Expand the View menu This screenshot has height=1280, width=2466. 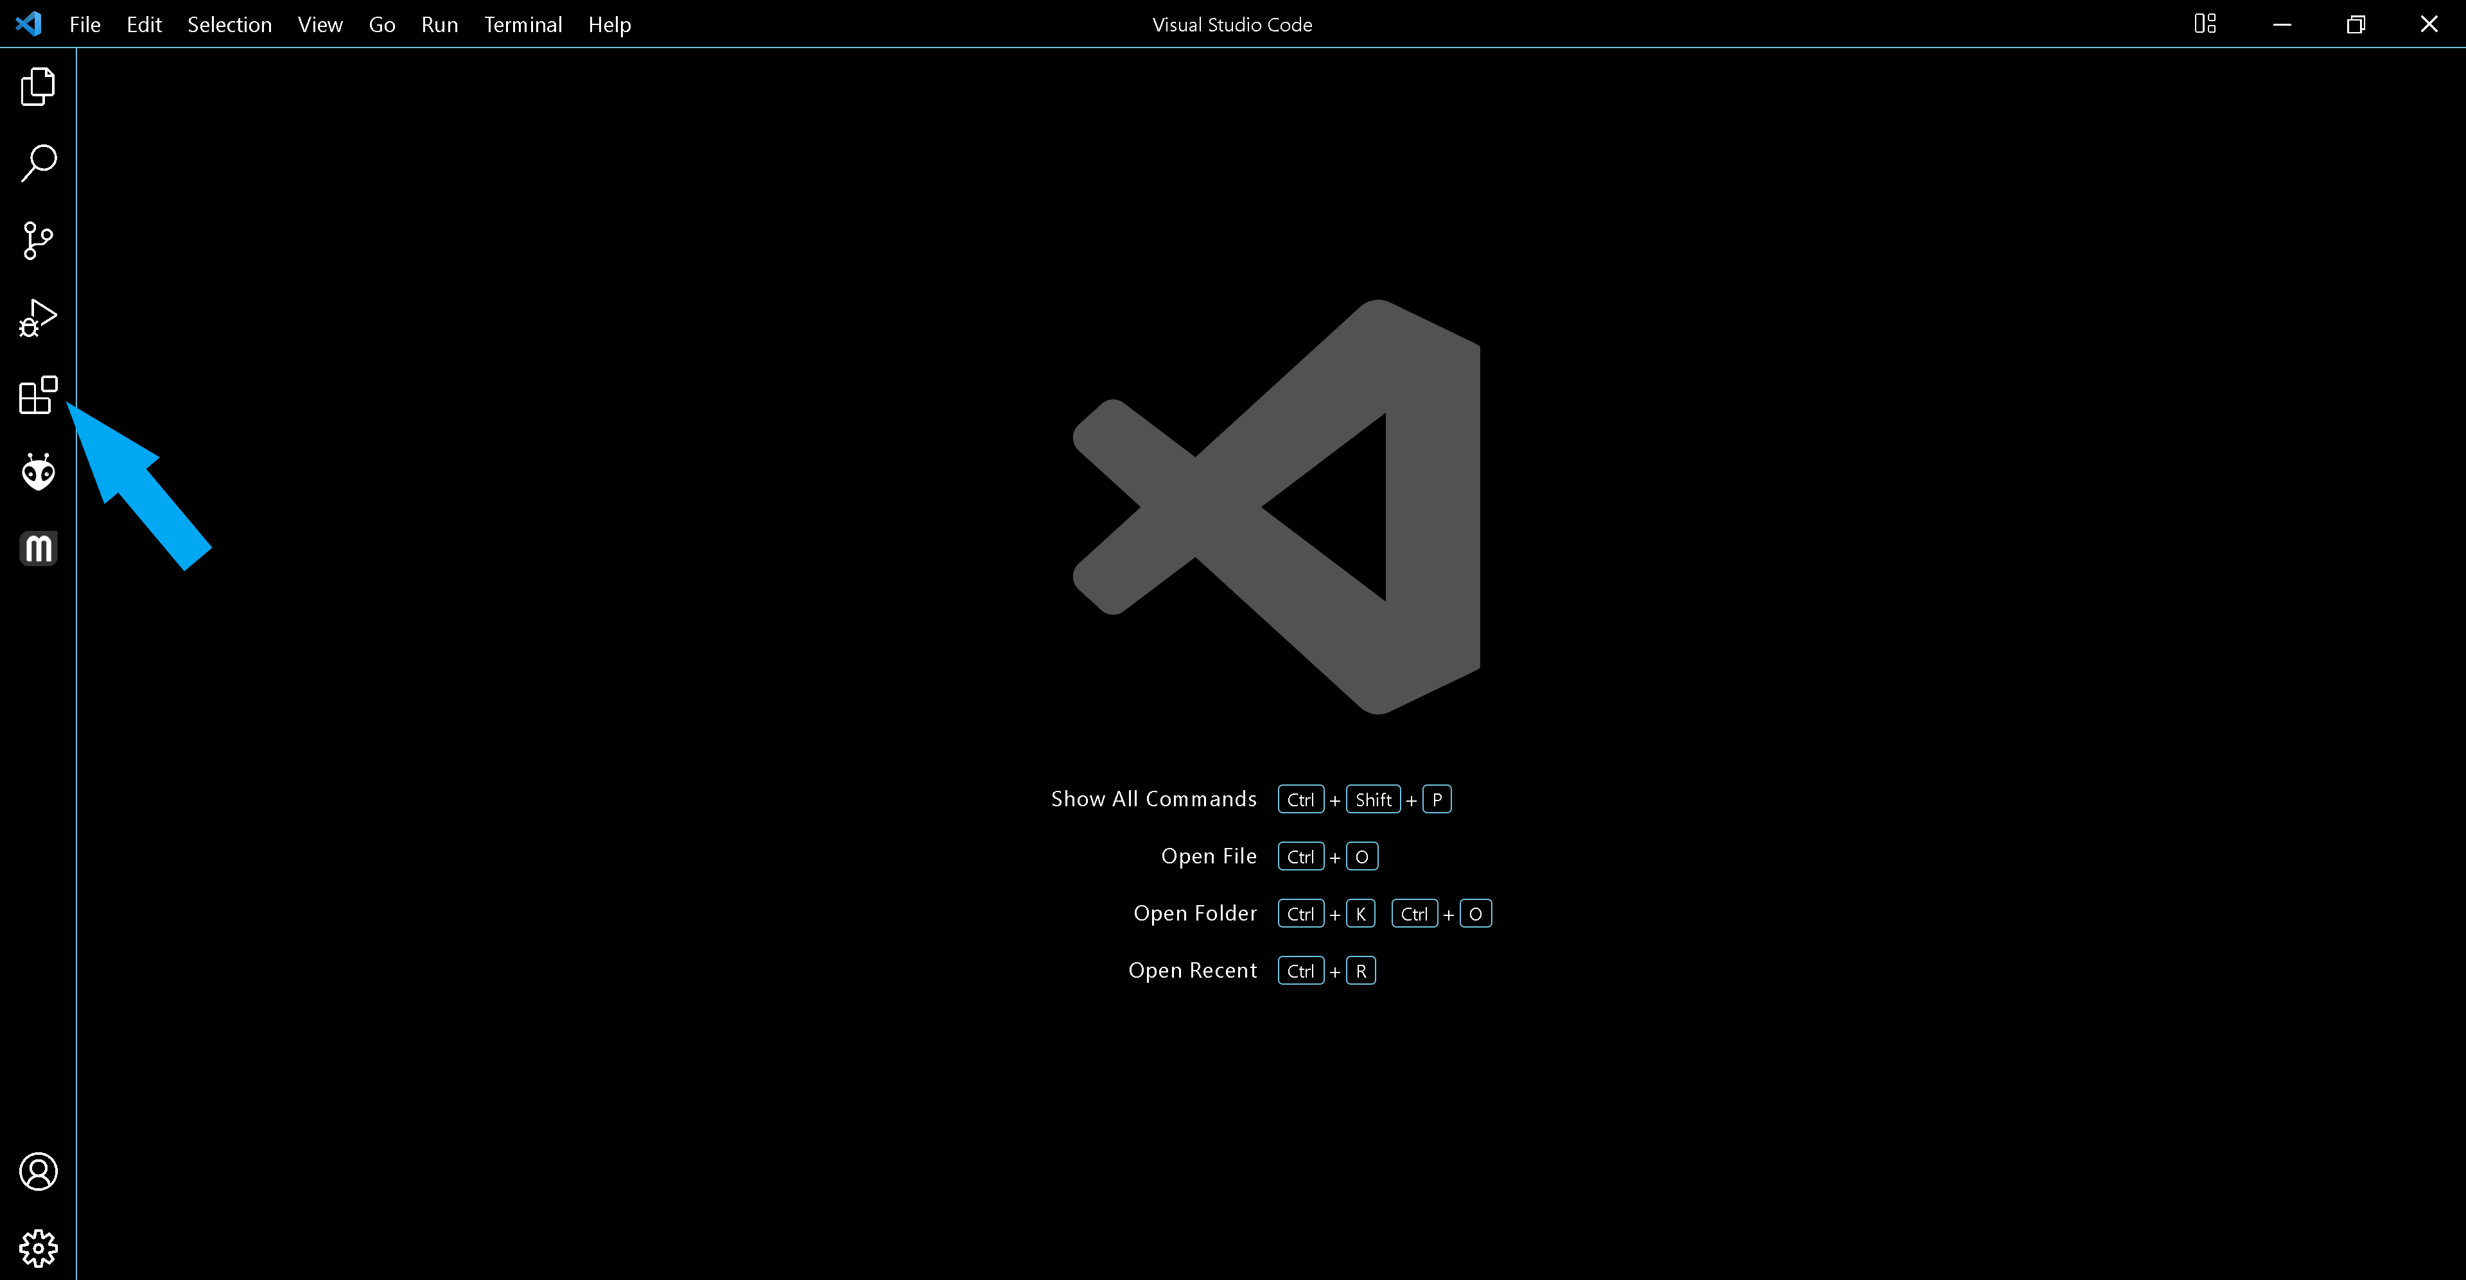tap(320, 25)
